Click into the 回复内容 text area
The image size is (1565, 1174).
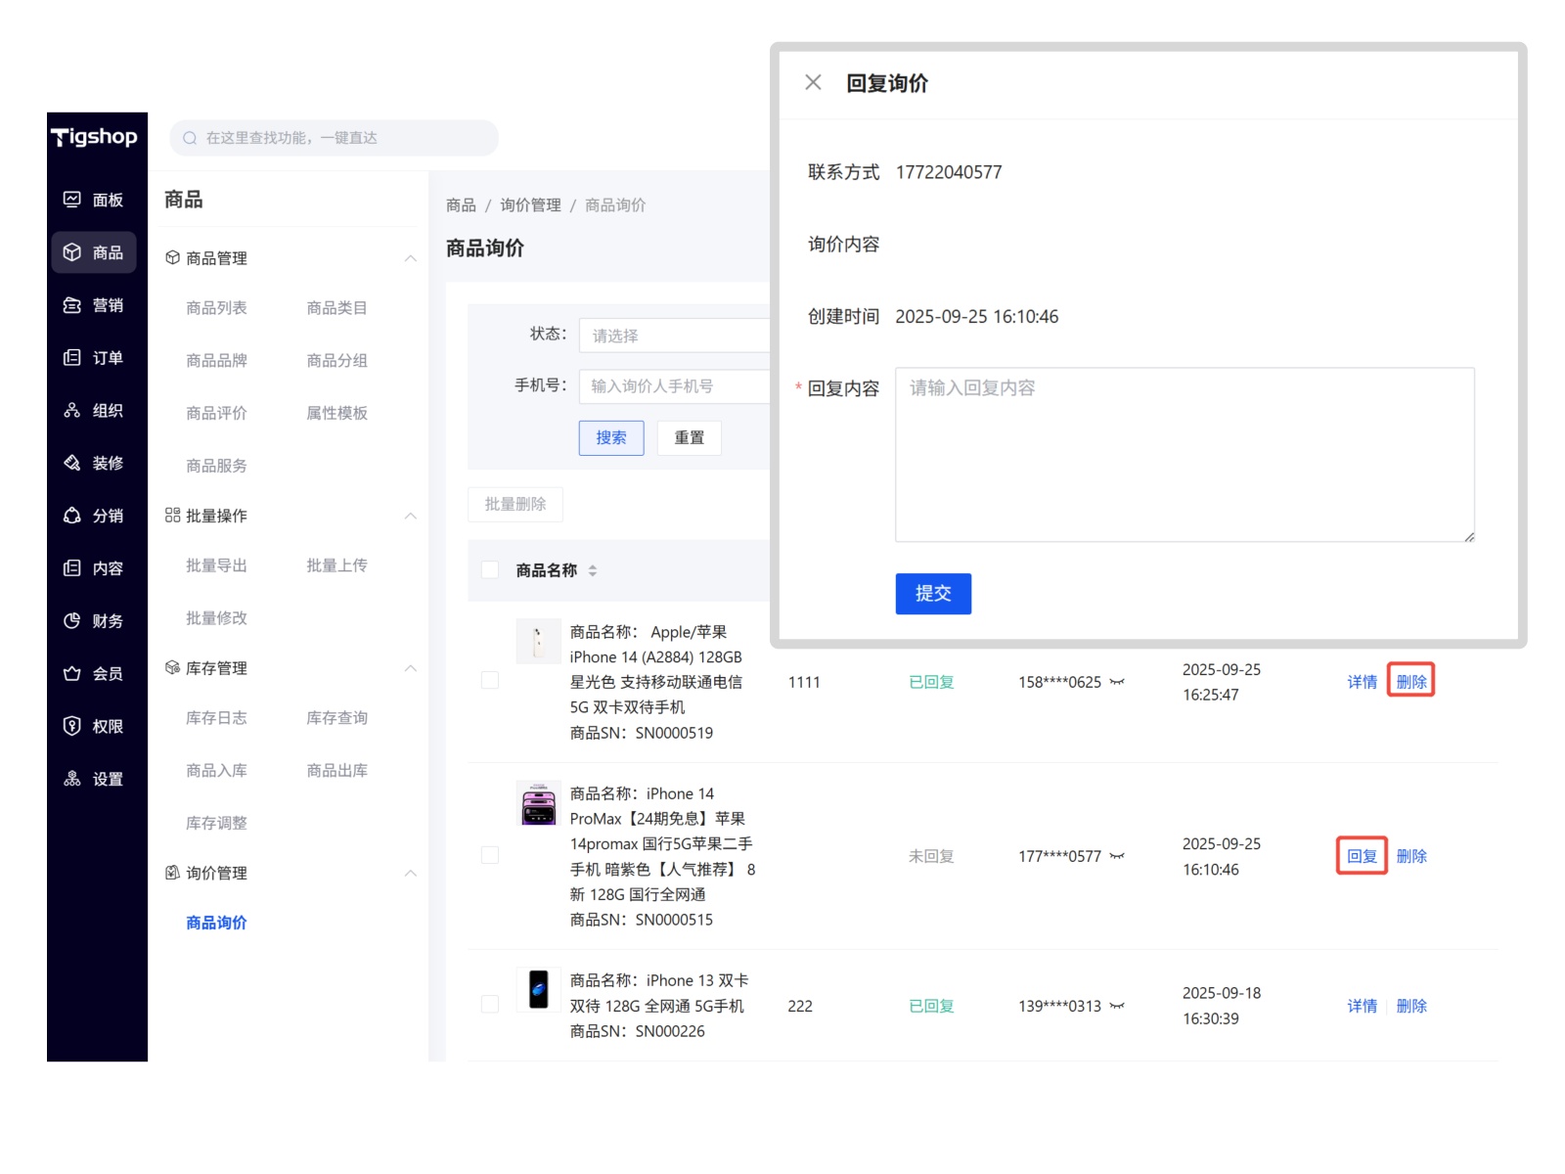pyautogui.click(x=1184, y=455)
